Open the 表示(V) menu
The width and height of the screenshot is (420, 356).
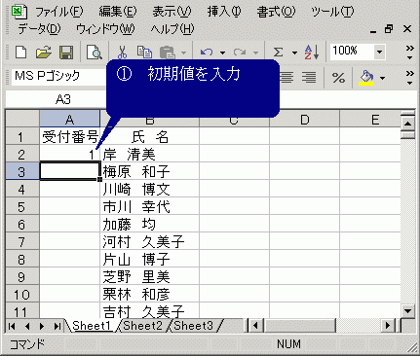coord(172,12)
